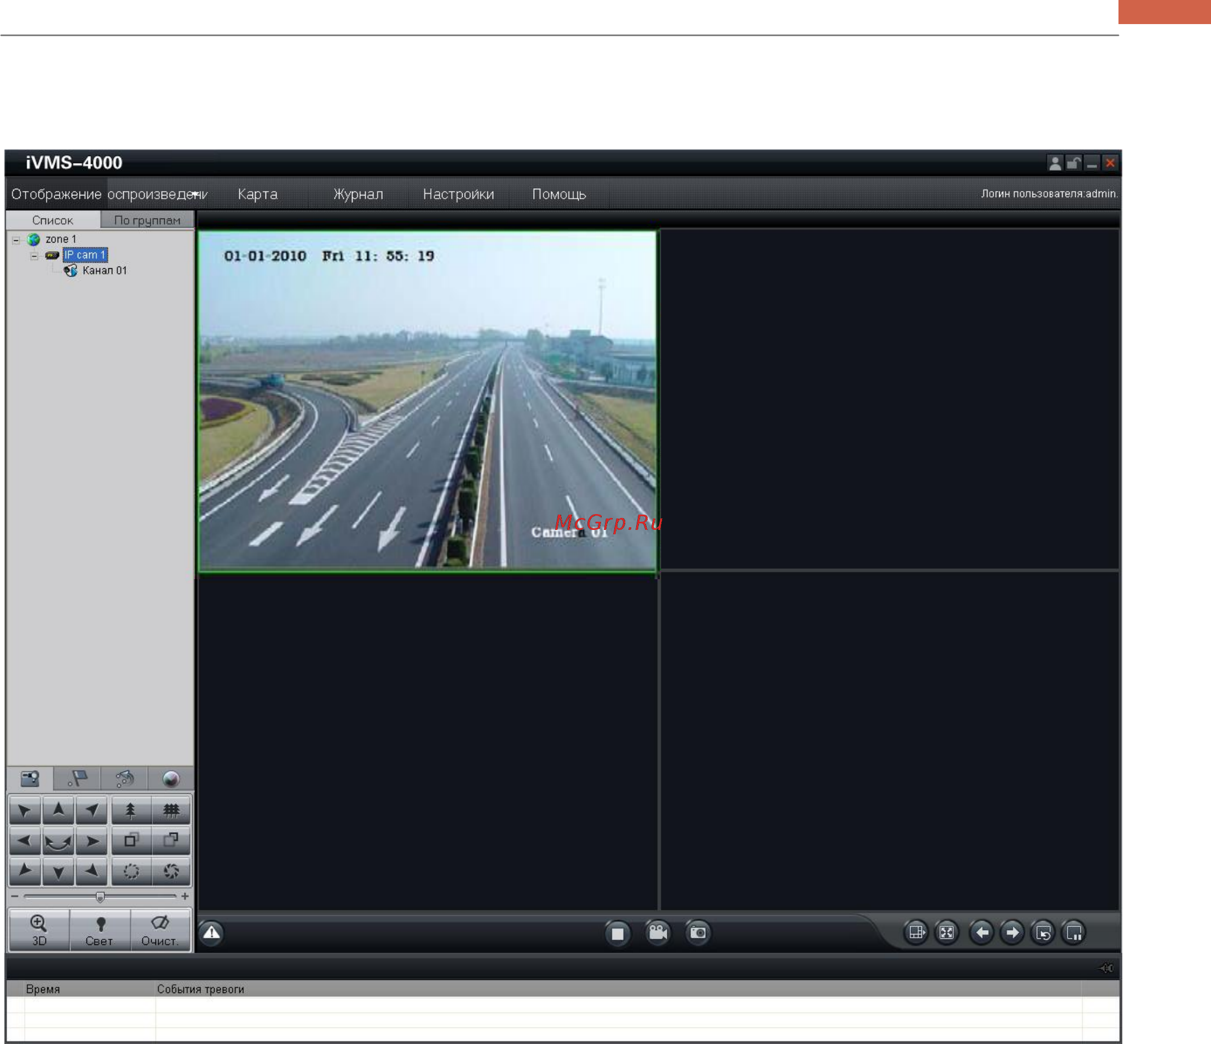Click the lock icon in title bar
1211x1044 pixels.
[x=1073, y=163]
